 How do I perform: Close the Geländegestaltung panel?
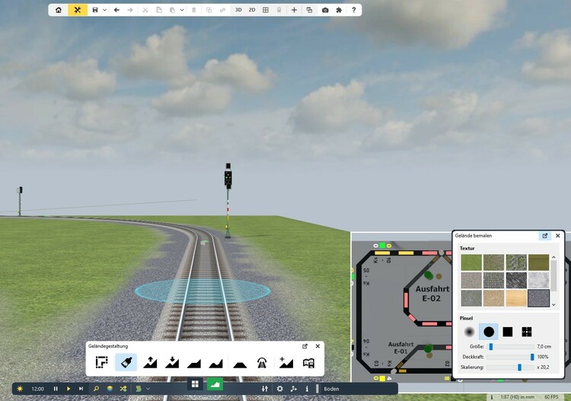(x=317, y=346)
